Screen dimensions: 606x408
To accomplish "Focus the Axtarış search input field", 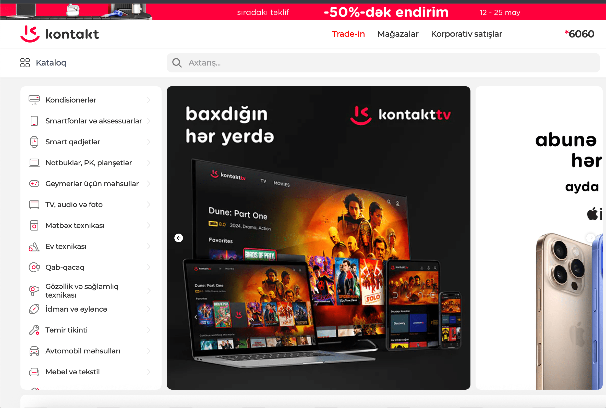I will [x=383, y=63].
